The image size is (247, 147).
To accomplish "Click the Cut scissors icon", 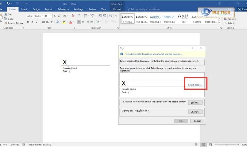I will click(6, 14).
